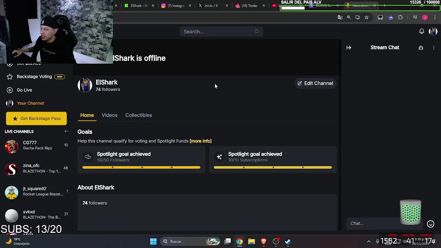Image resolution: width=441 pixels, height=248 pixels.
Task: Open svkxd channel avatar
Action: coord(11,215)
